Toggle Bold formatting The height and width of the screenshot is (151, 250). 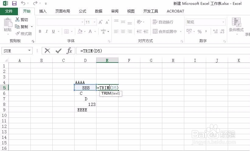40,31
